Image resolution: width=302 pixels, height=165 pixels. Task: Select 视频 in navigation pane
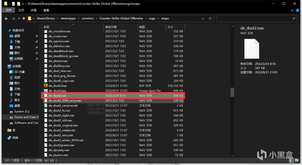[17, 78]
